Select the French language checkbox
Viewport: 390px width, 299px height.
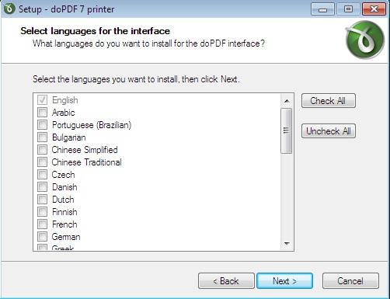(42, 224)
